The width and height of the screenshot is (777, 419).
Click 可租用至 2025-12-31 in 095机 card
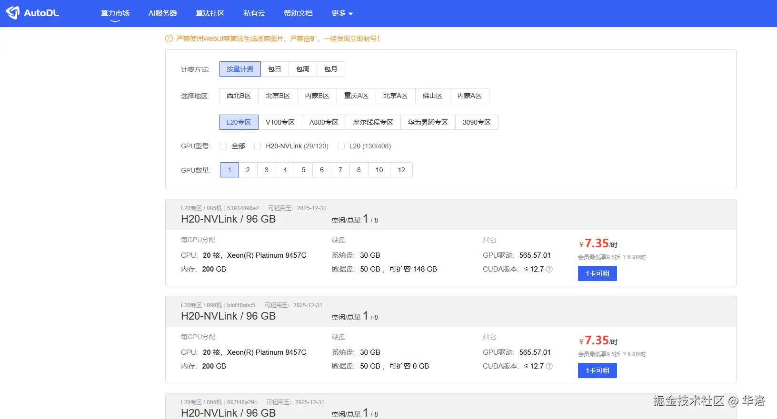(x=295, y=402)
